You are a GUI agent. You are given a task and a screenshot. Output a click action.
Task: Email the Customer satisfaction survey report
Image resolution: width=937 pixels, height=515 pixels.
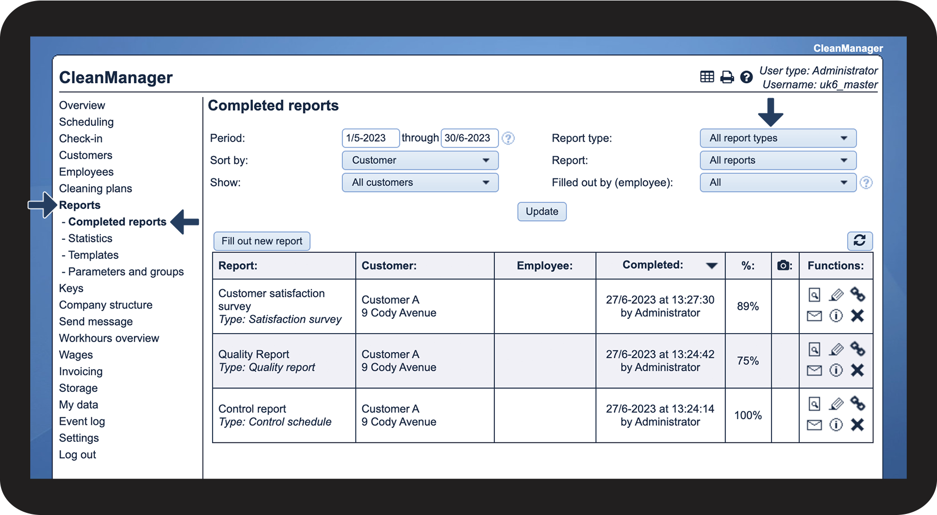tap(814, 316)
